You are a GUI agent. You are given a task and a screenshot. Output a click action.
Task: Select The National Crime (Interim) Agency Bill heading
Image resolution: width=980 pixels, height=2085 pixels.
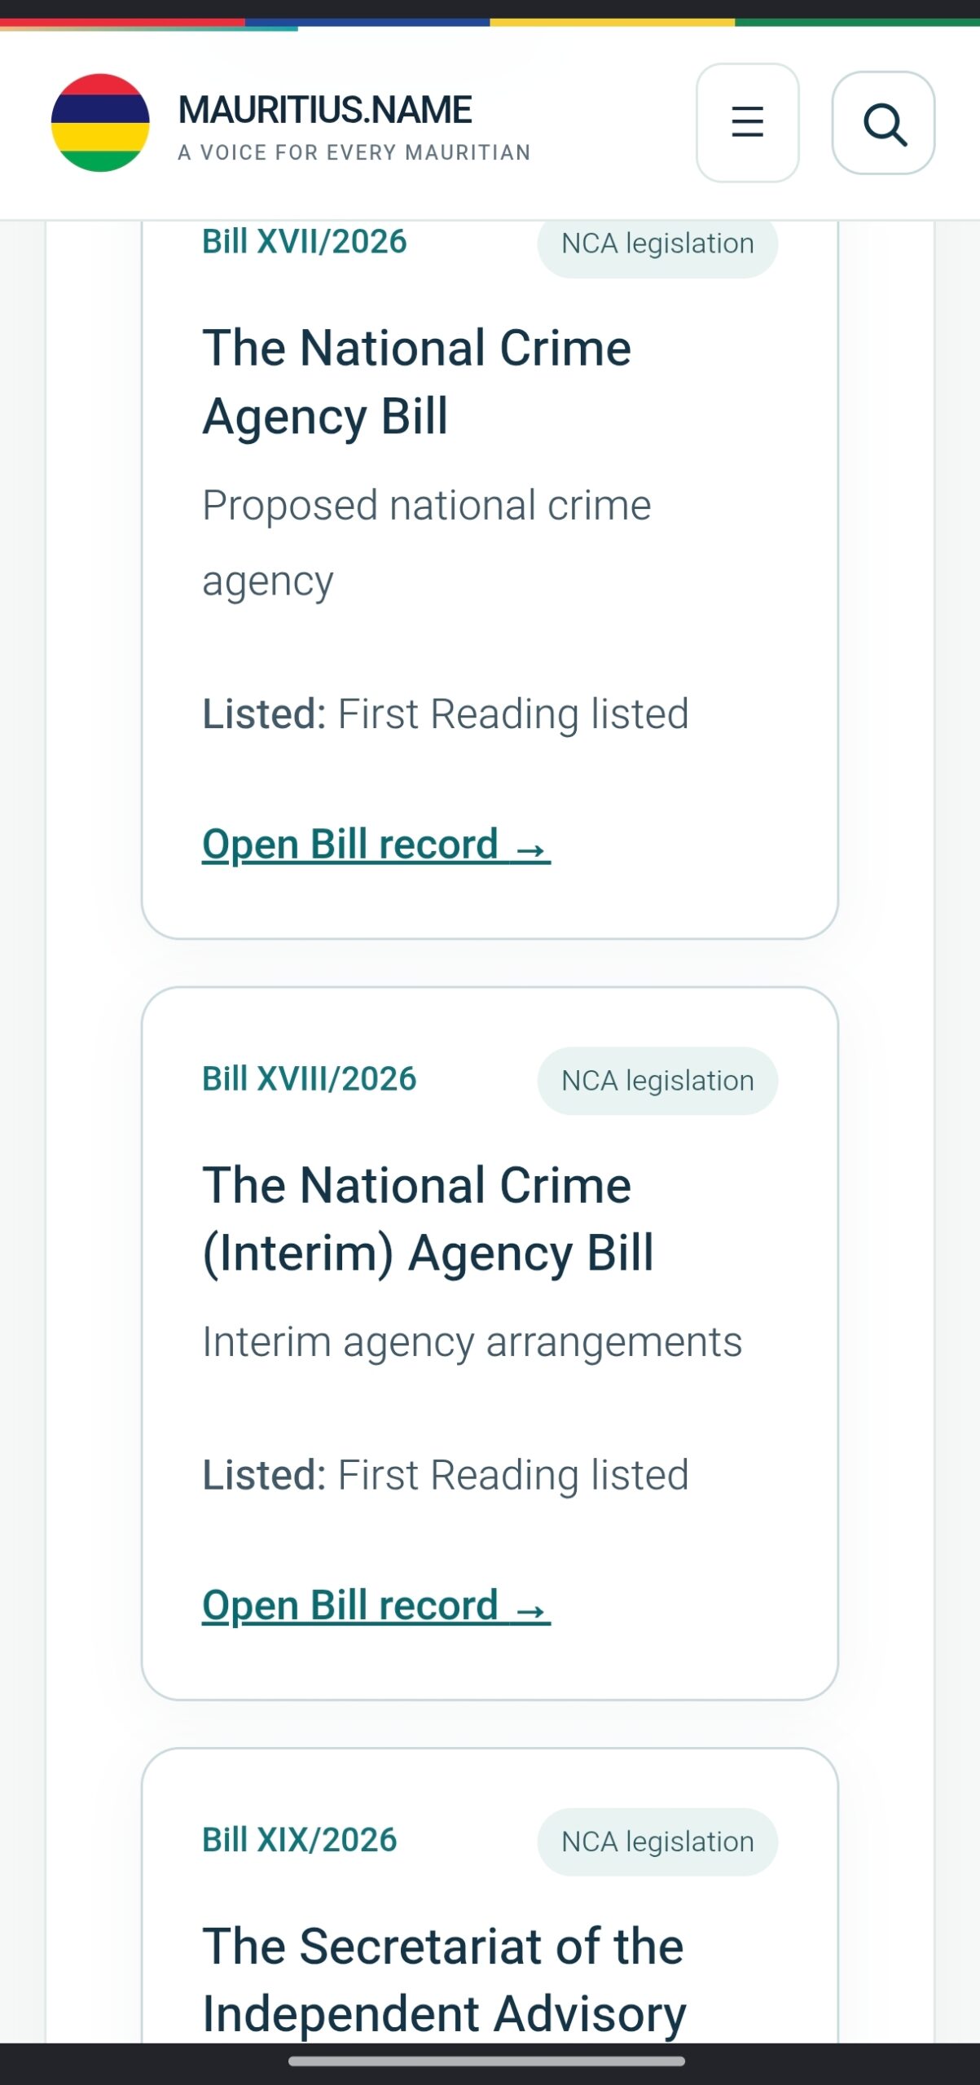point(428,1218)
